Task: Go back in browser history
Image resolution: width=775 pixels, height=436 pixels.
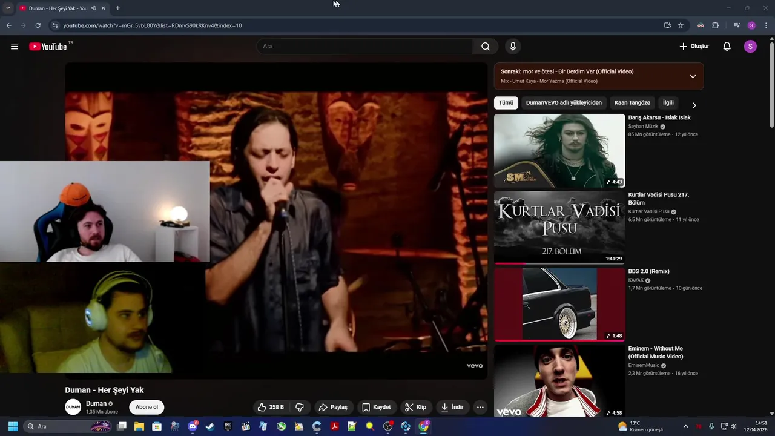Action: point(8,25)
